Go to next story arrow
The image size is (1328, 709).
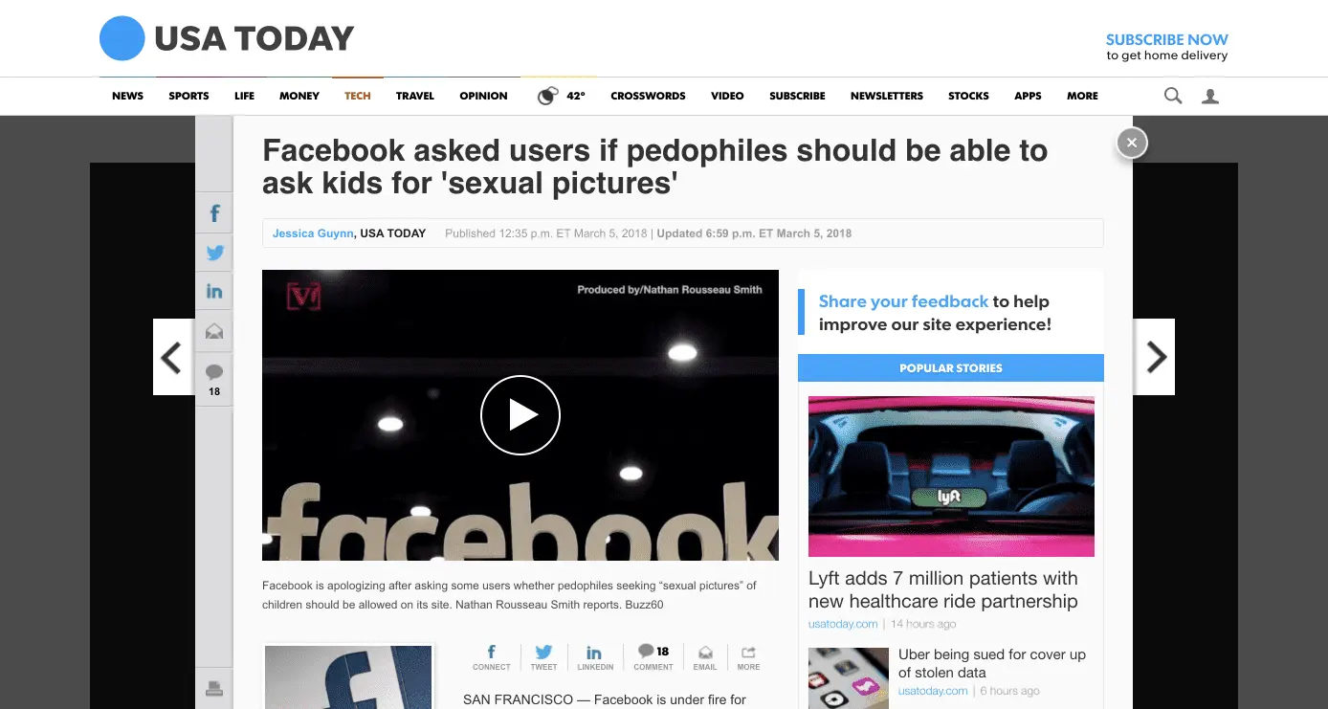1155,357
